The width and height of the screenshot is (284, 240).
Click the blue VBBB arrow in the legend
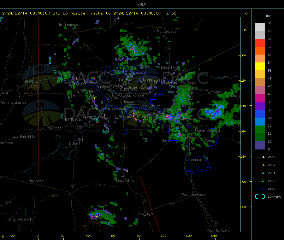click(x=260, y=189)
